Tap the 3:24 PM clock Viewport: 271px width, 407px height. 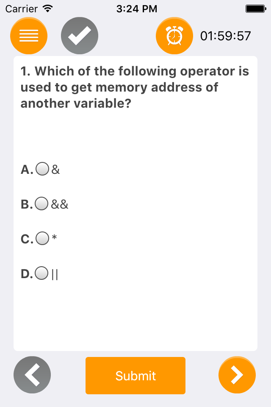click(x=137, y=9)
